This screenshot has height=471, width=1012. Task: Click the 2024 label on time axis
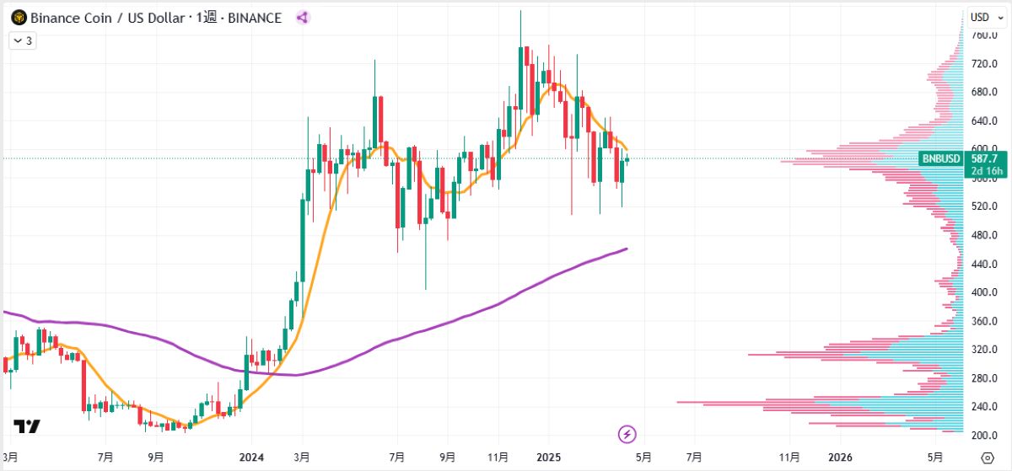pos(251,458)
